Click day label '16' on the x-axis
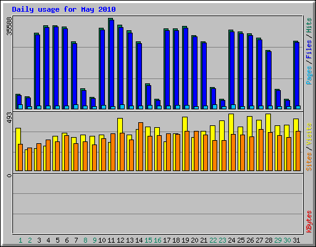 (157, 240)
